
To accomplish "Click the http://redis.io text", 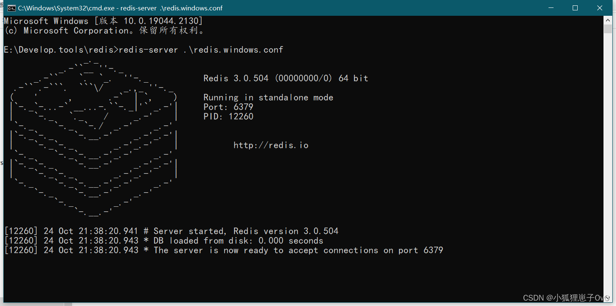I will point(271,145).
